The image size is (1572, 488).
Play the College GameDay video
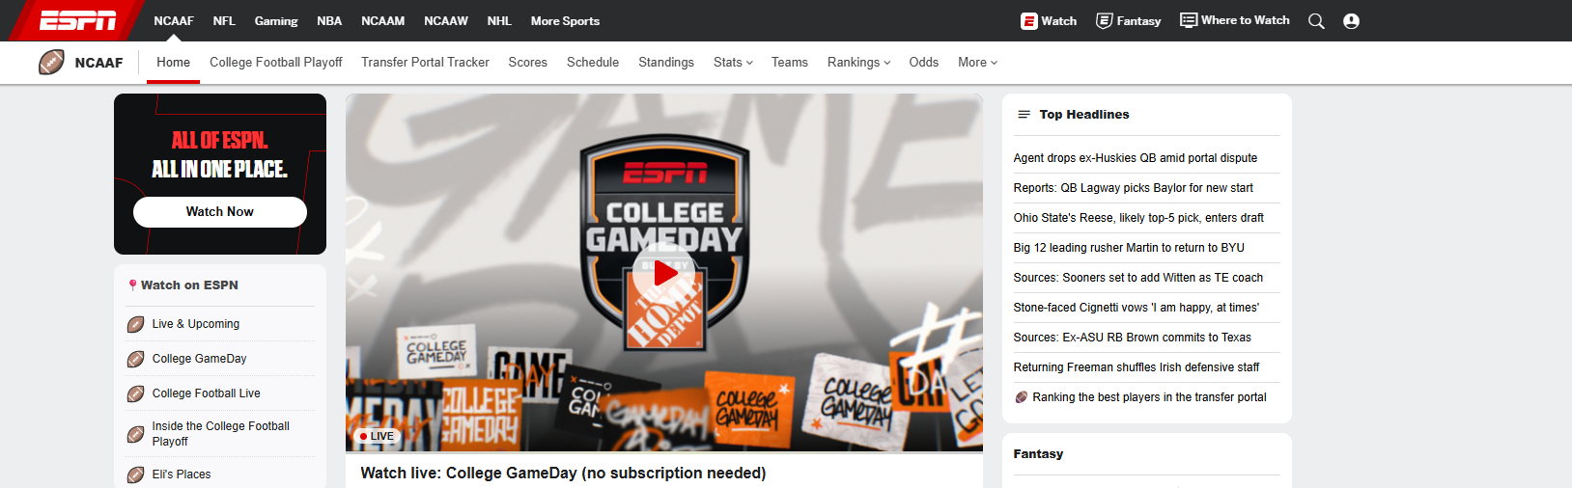coord(664,273)
